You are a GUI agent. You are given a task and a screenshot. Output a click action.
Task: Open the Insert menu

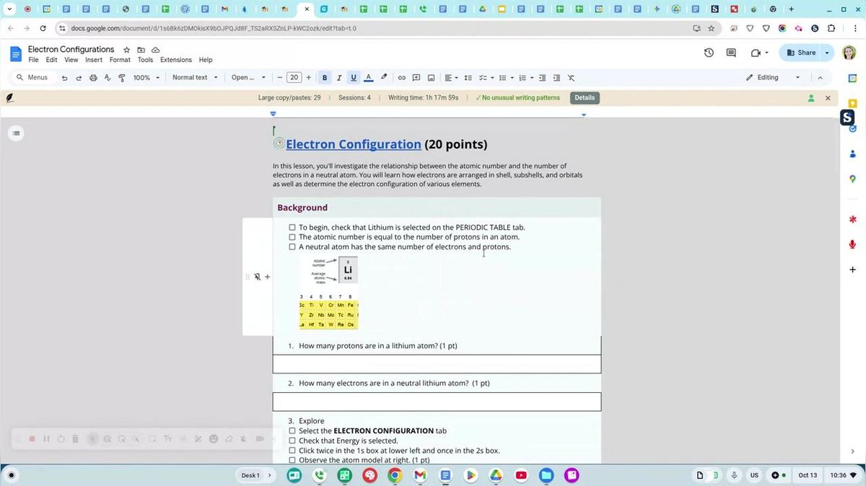94,60
